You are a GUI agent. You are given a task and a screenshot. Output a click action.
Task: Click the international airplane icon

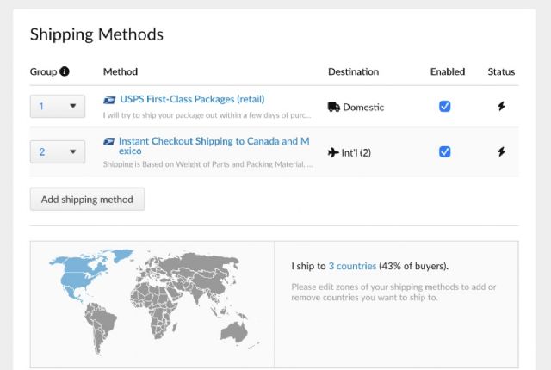(x=334, y=152)
